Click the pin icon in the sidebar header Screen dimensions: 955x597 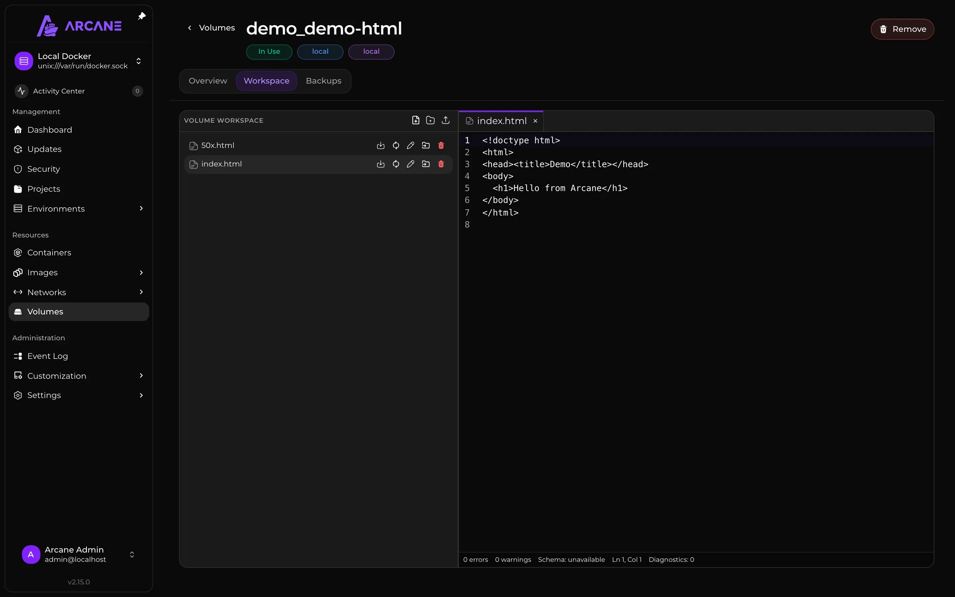[x=142, y=16]
